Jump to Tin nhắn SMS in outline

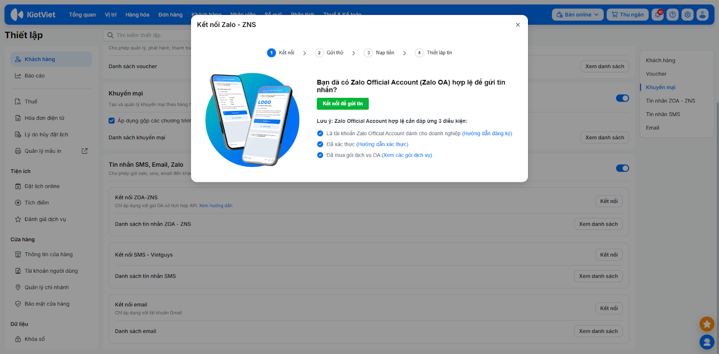pyautogui.click(x=663, y=114)
